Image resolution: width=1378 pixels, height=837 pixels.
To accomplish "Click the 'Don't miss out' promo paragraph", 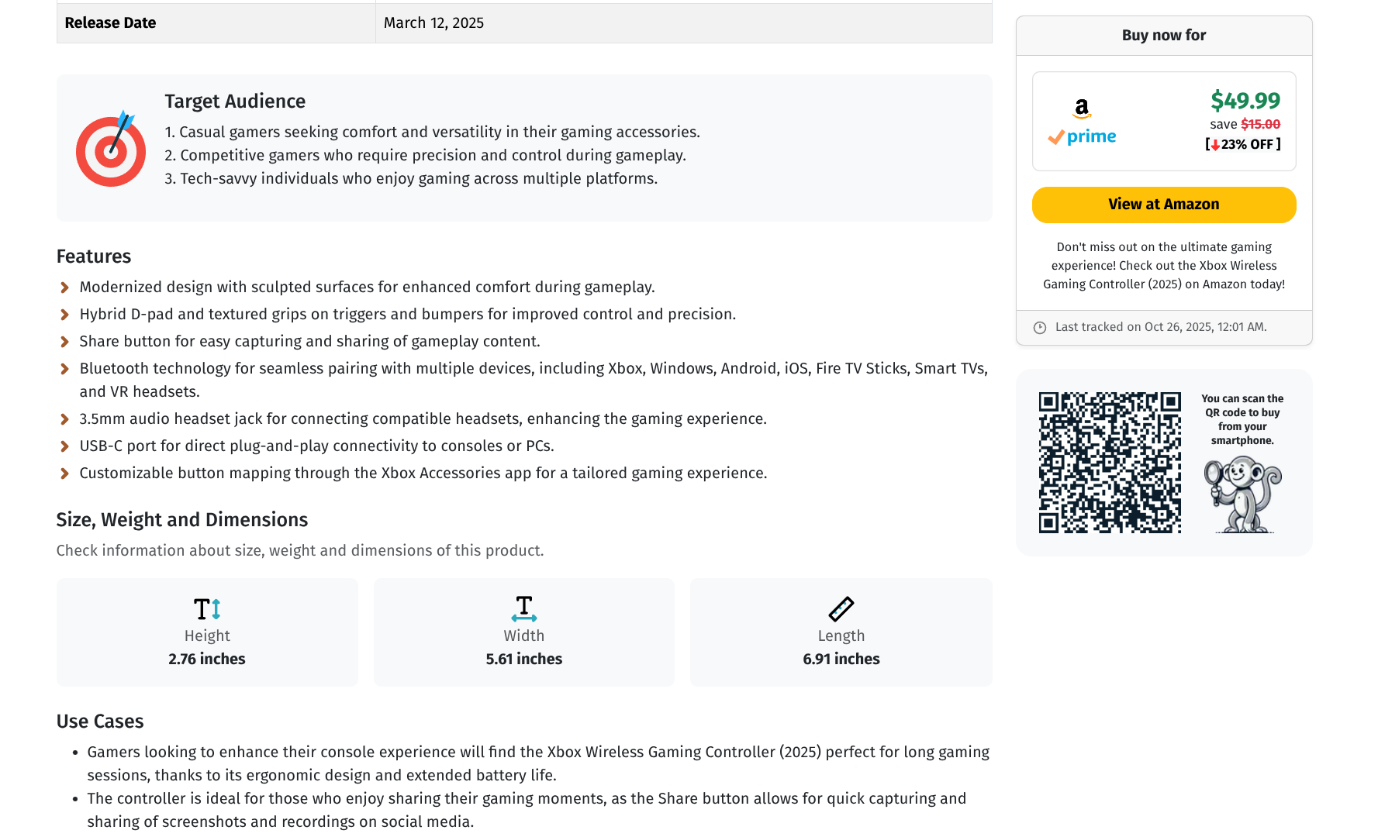I will pos(1164,266).
